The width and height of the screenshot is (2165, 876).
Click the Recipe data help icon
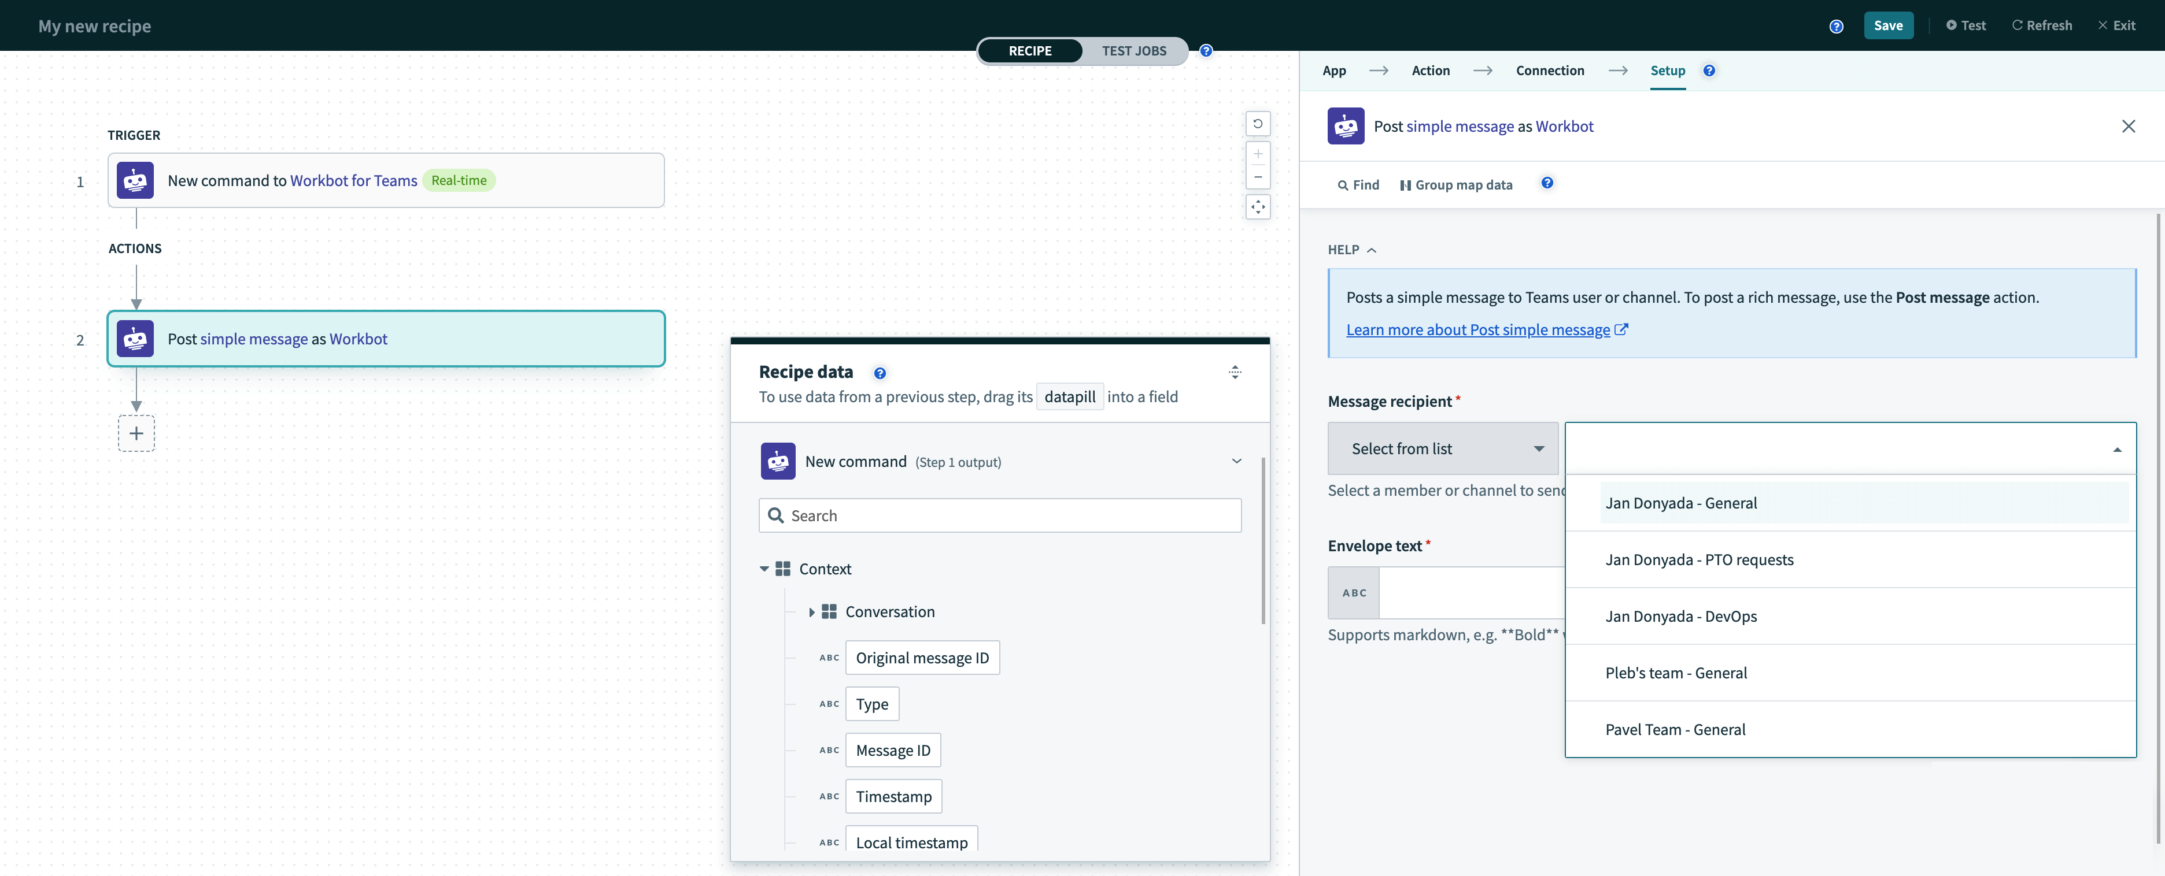(x=879, y=373)
